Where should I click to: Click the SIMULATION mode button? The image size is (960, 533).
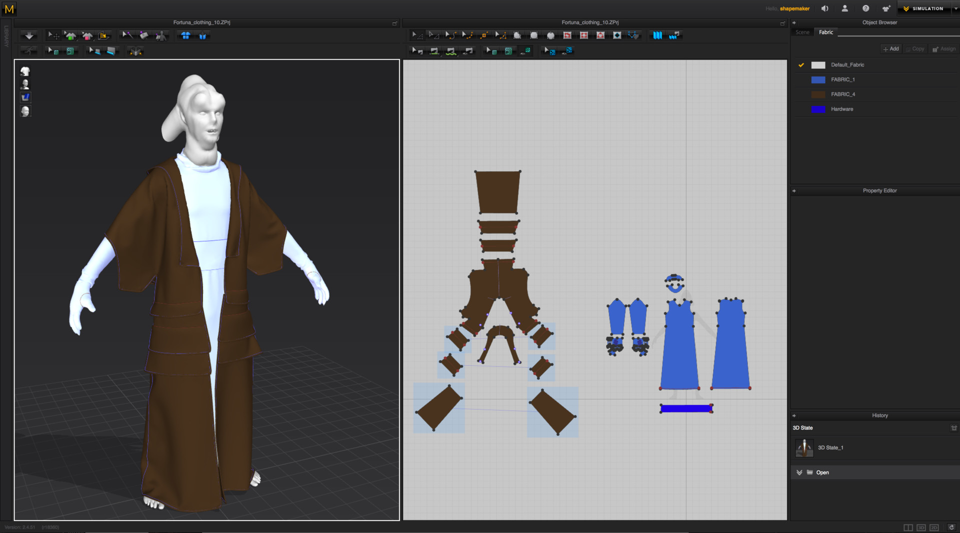click(924, 8)
